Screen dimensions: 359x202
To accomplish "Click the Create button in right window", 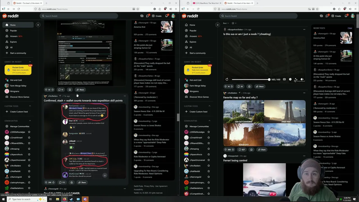I will (336, 16).
